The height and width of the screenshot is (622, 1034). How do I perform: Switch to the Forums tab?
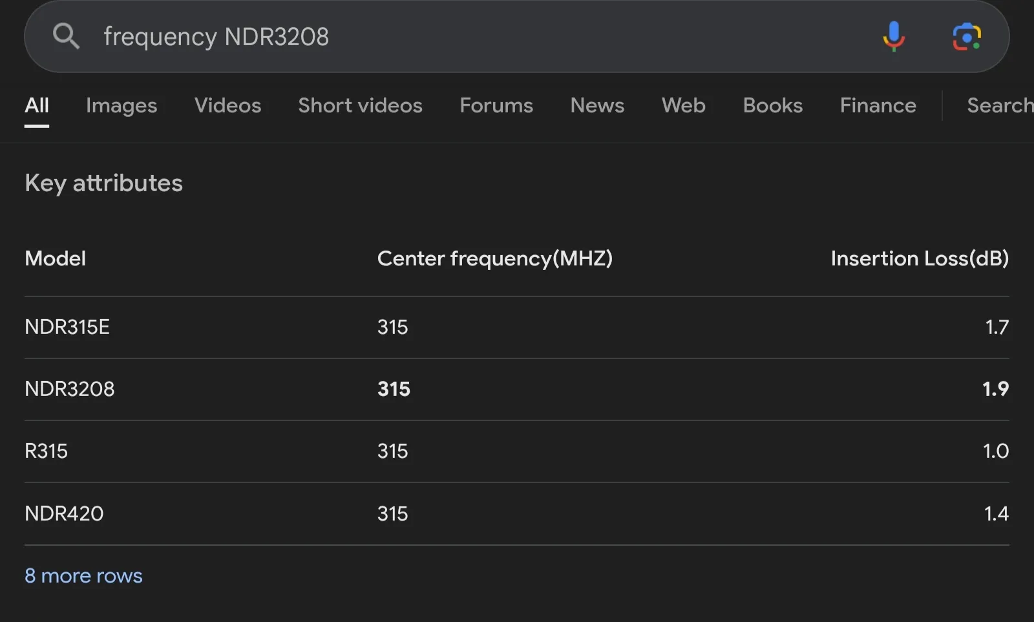(496, 105)
